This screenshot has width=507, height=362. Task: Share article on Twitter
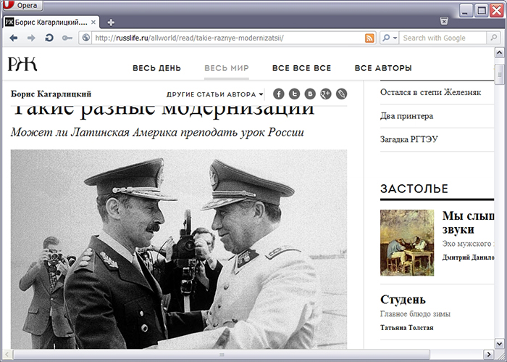click(x=294, y=94)
